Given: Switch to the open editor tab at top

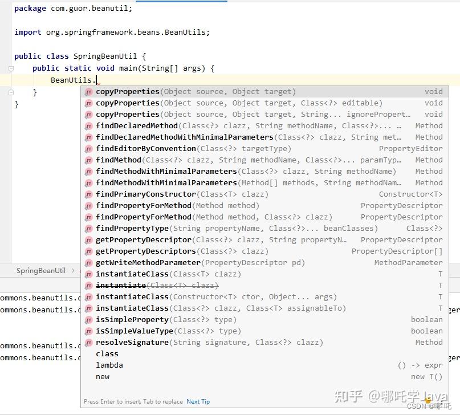Looking at the screenshot, I should [x=181, y=2].
